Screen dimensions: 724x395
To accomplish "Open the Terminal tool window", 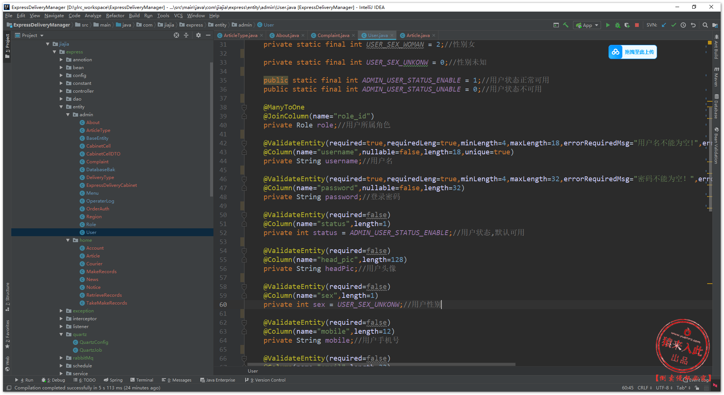I will pos(142,380).
